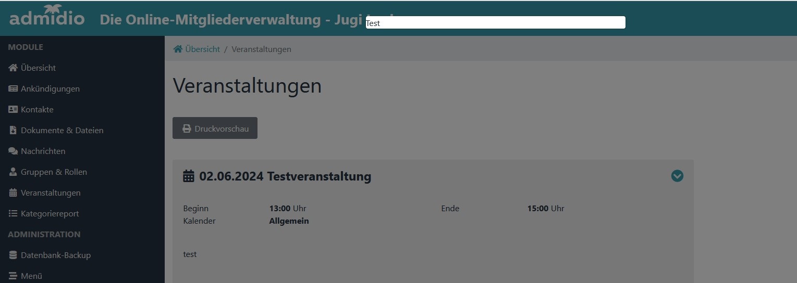Expand the Testveranstaltung event options chevron
This screenshot has height=283, width=797.
[x=677, y=176]
